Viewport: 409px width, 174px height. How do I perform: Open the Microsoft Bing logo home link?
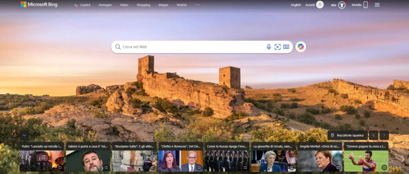point(39,4)
